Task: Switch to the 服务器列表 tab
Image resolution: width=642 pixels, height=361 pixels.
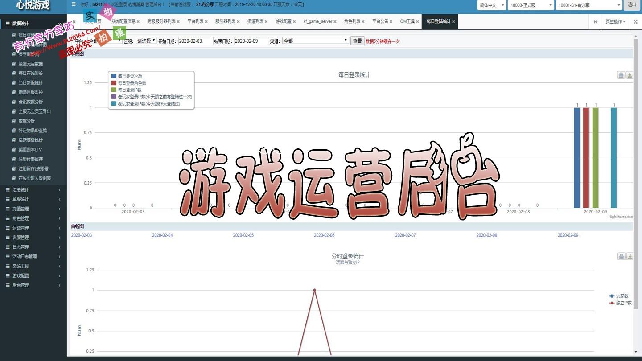Action: tap(225, 21)
